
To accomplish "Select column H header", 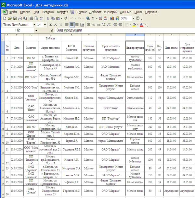I will point(135,35).
